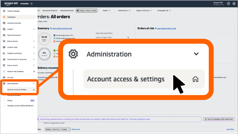Click the 0% On track donut chart
The image size is (238, 134).
point(44,54)
